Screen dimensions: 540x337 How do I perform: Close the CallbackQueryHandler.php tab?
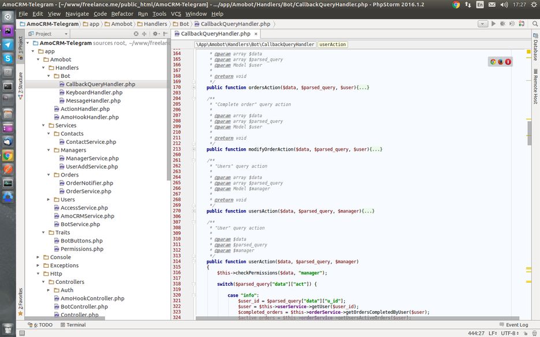[x=256, y=33]
